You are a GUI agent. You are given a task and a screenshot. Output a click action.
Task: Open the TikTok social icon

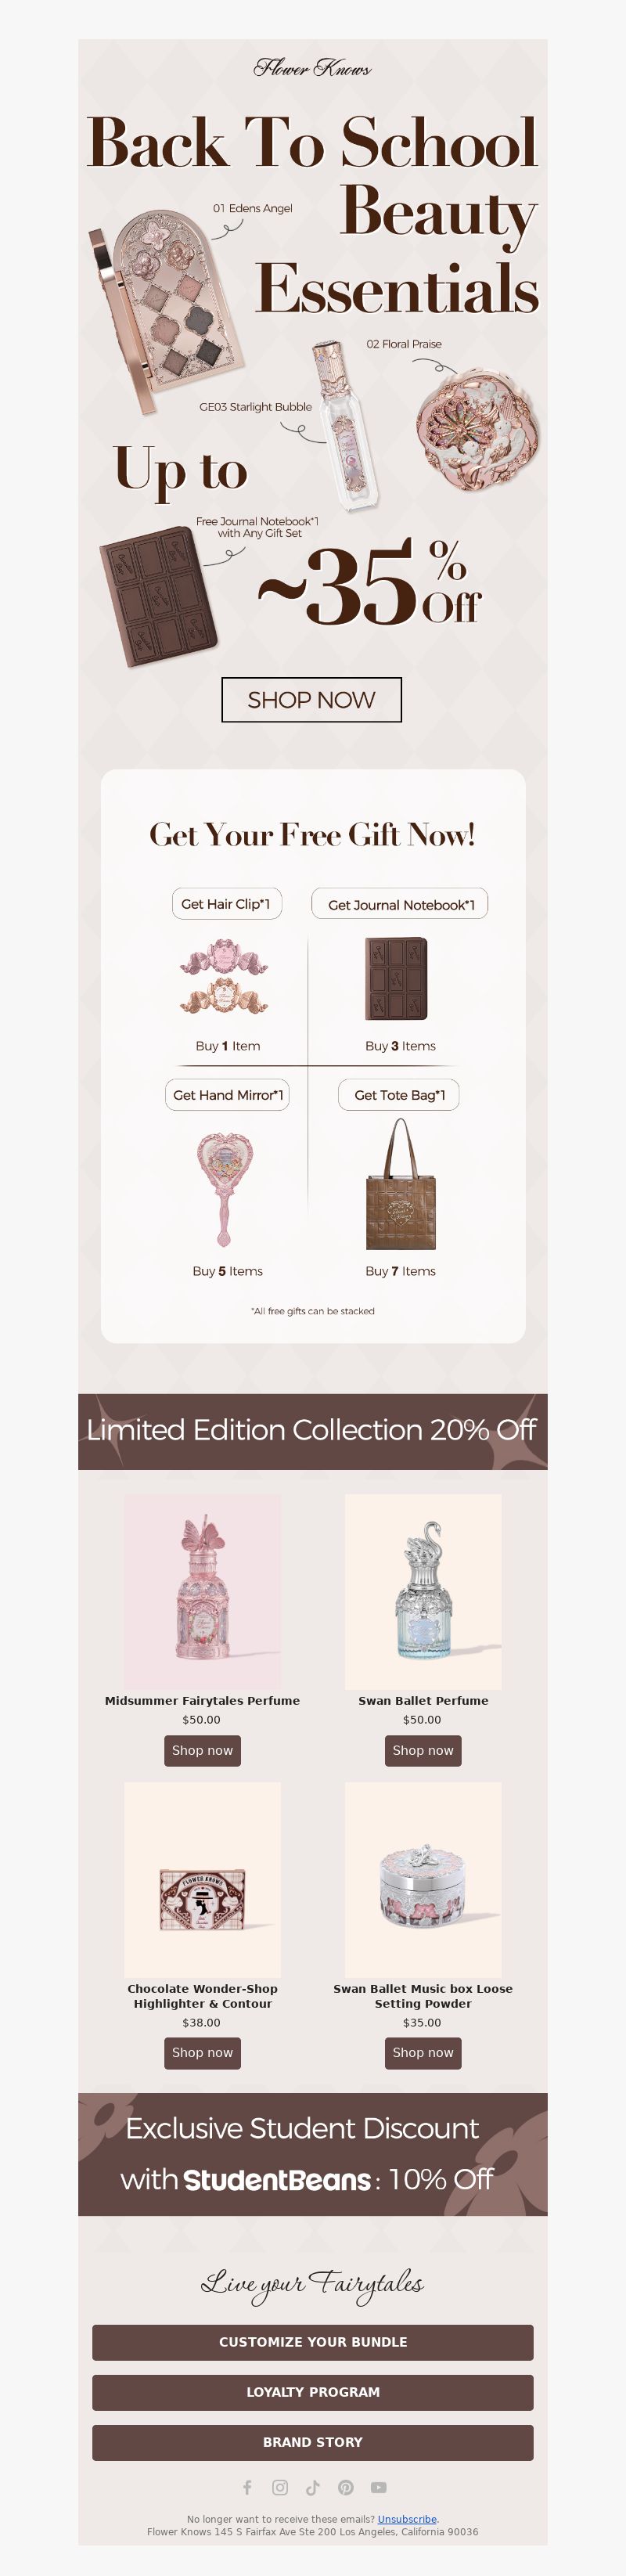[313, 2487]
